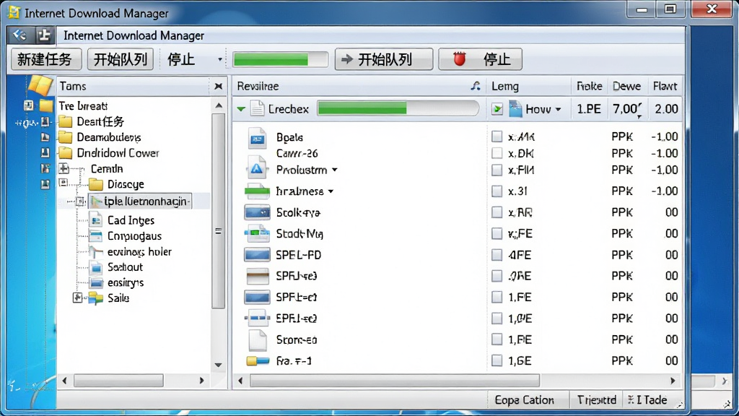739x416 pixels.
Task: Click the SPFJ-se3 file icon
Action: pyautogui.click(x=258, y=276)
